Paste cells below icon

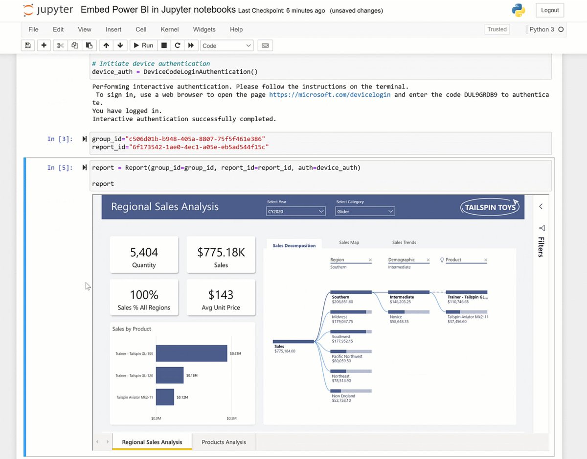89,45
